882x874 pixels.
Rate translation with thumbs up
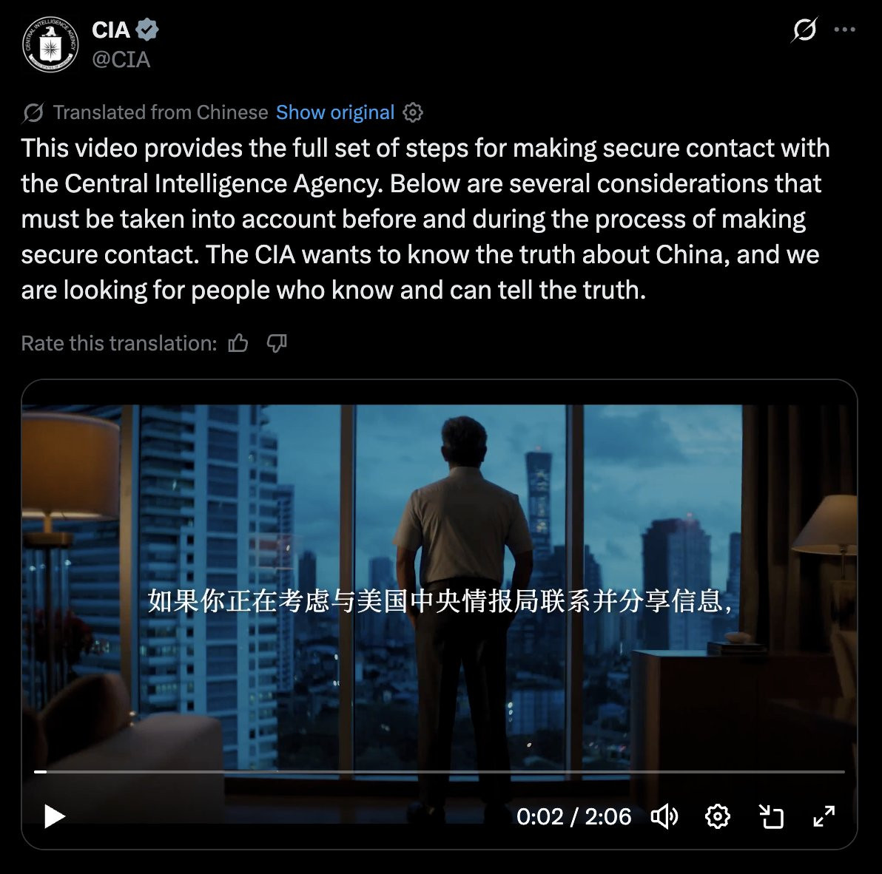click(x=238, y=343)
